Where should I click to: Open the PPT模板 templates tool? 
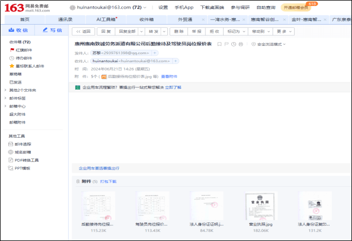pos(22,168)
